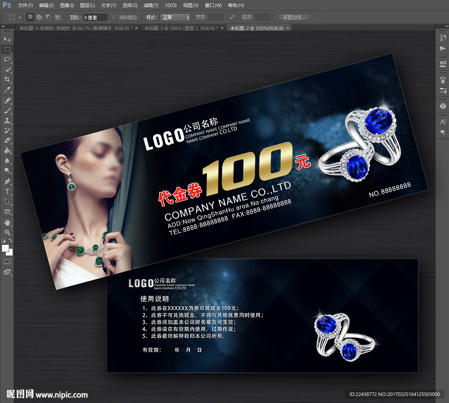Image resolution: width=449 pixels, height=403 pixels.
Task: Click the swap width and height button
Action: [x=232, y=18]
